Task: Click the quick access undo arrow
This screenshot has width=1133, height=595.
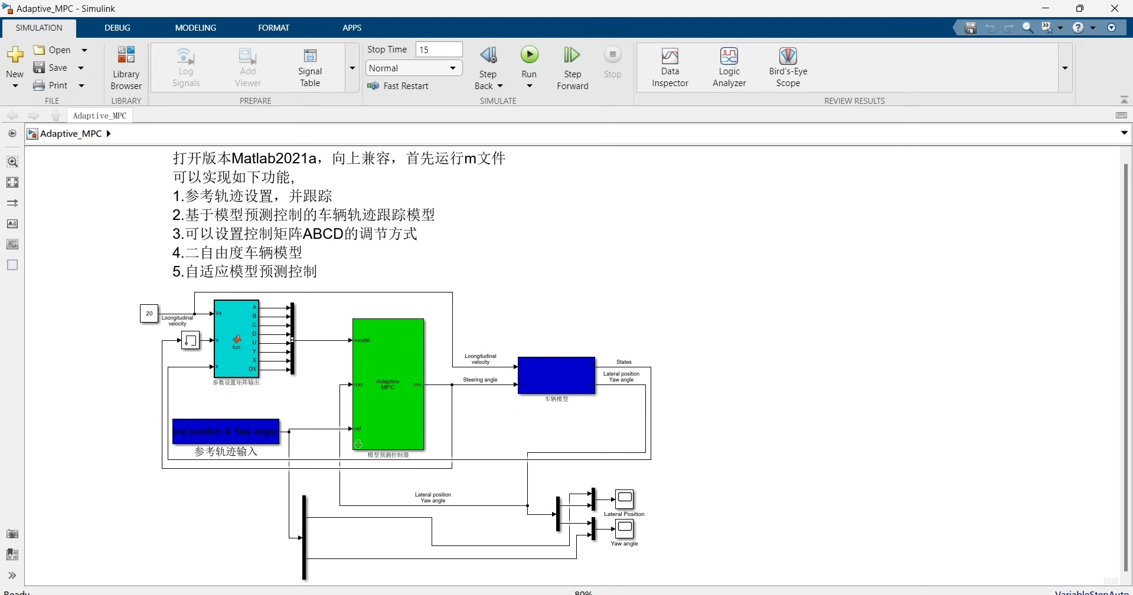Action: pos(990,28)
